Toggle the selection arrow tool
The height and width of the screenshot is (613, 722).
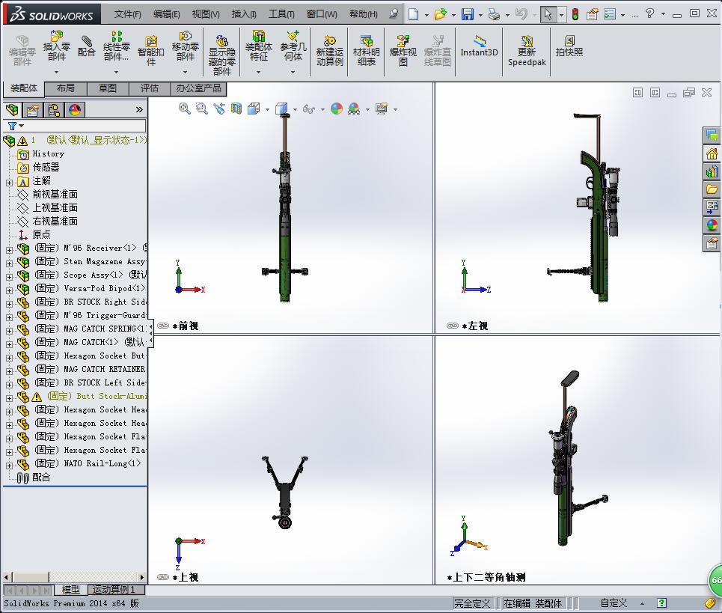[548, 14]
